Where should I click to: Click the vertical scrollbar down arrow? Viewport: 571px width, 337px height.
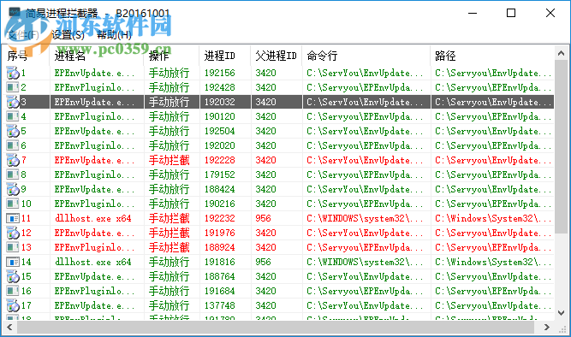coord(561,312)
